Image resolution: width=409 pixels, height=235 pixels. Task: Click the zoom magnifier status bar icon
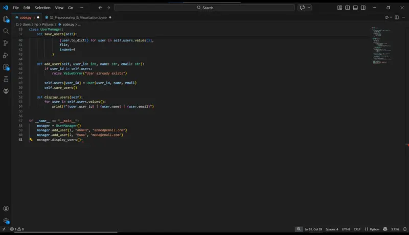299,229
